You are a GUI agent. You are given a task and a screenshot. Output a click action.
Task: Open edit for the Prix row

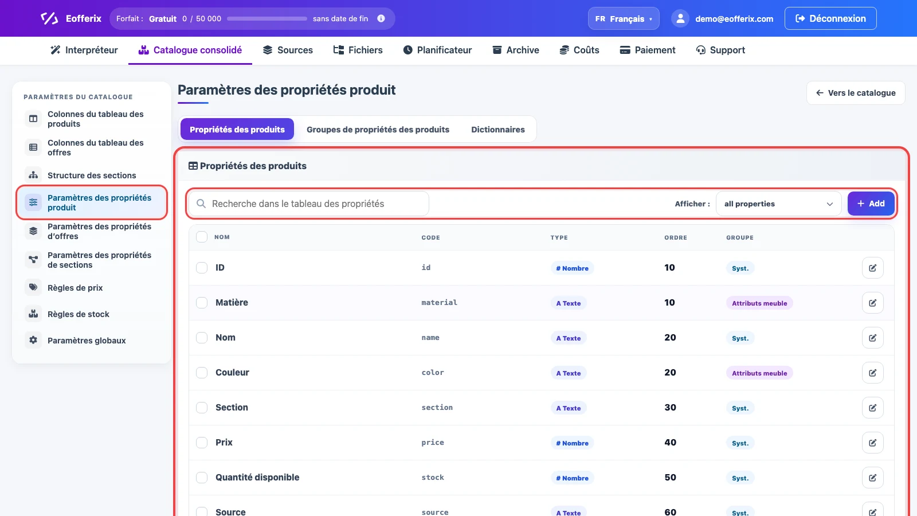[872, 443]
